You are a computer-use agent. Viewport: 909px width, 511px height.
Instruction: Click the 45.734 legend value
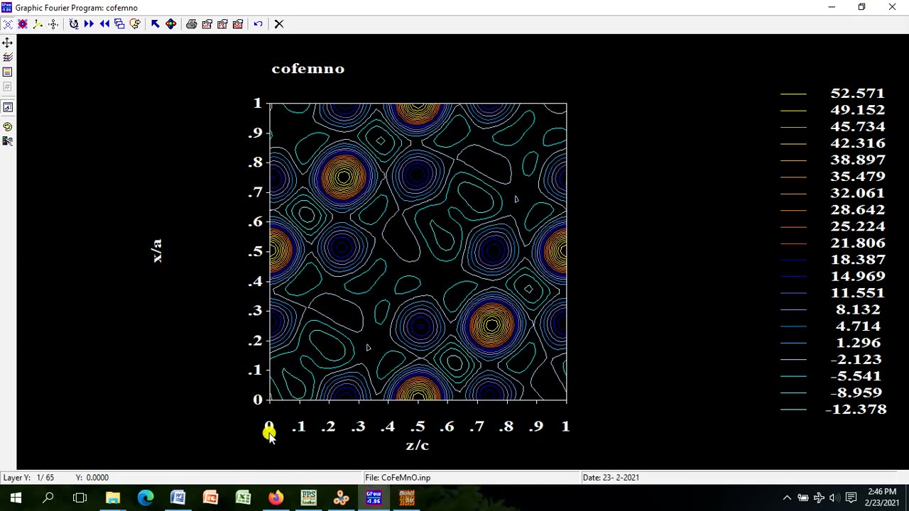click(x=857, y=127)
